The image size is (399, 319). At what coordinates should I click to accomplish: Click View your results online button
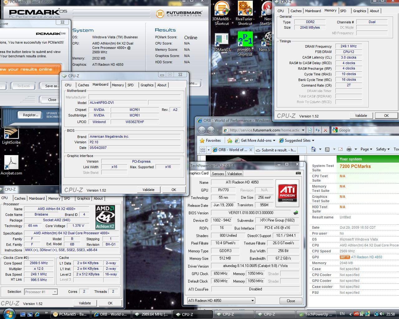click(30, 69)
